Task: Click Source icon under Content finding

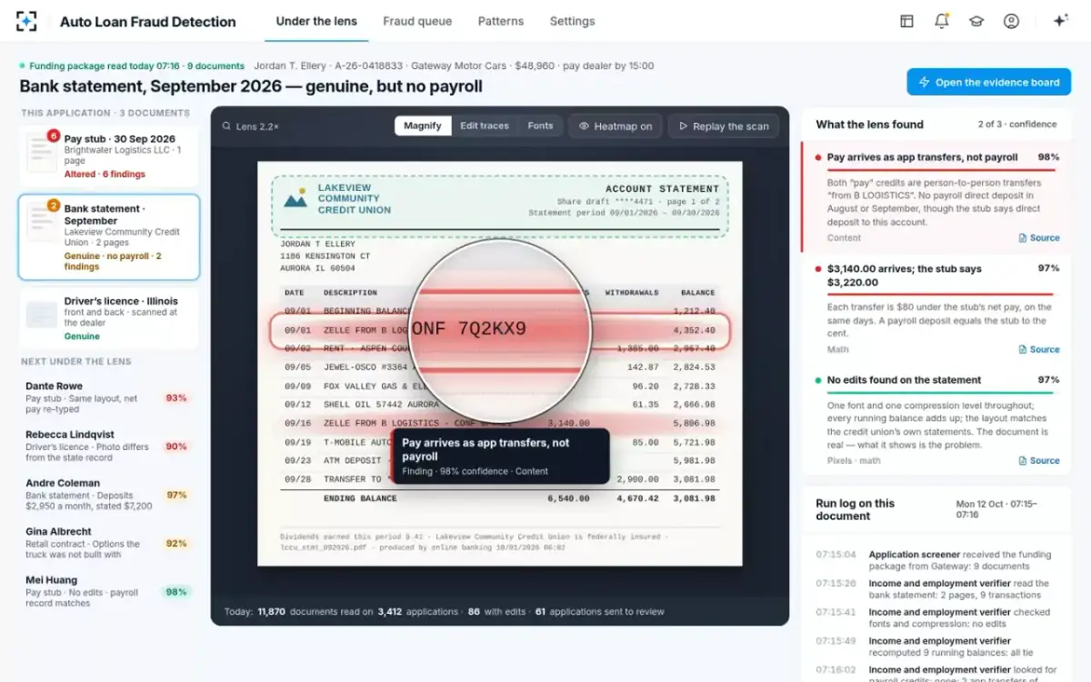Action: (x=1023, y=238)
